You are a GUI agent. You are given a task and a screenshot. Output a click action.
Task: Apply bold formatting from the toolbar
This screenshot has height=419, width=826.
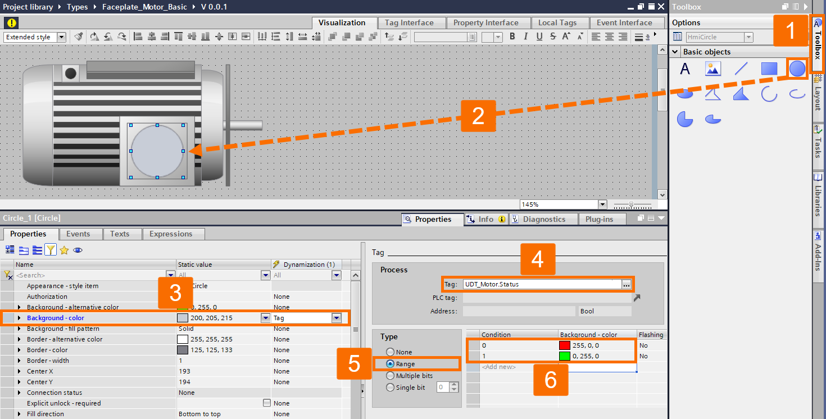tap(512, 36)
